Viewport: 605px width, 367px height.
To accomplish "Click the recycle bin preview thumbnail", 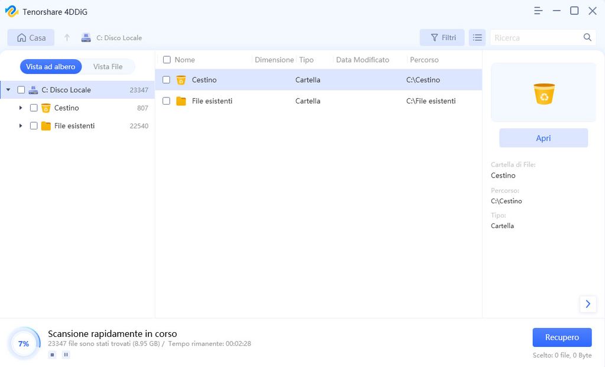I will (544, 93).
